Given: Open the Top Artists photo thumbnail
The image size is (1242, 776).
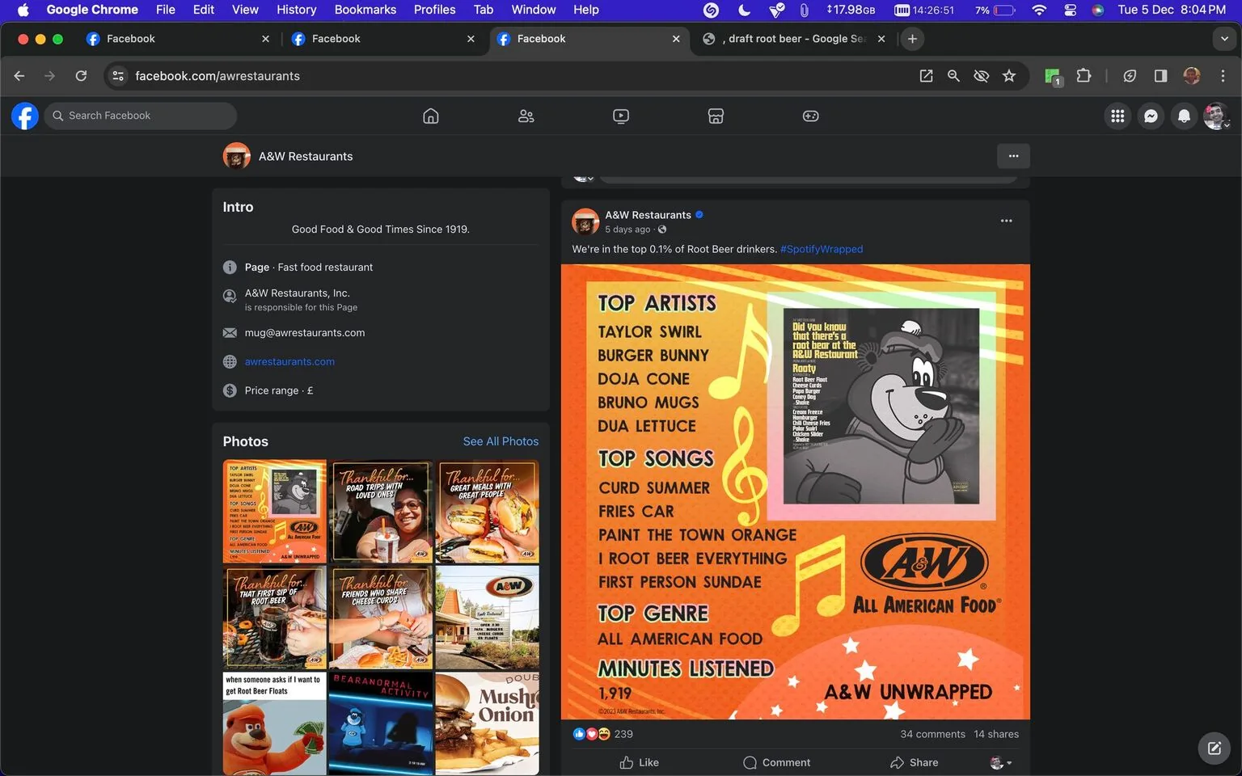Looking at the screenshot, I should pyautogui.click(x=275, y=511).
